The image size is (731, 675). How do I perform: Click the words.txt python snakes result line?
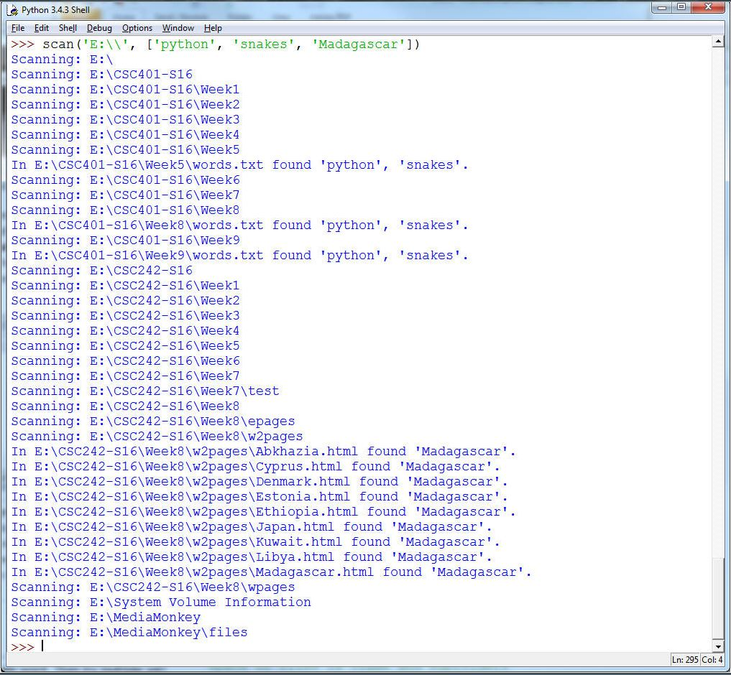[x=237, y=164]
